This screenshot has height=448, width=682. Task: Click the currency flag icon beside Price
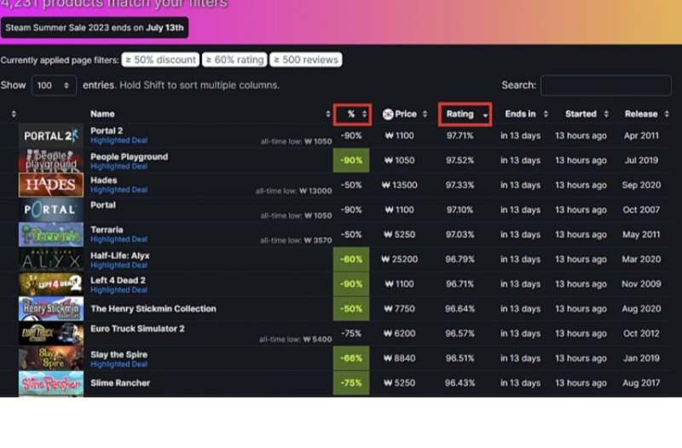388,114
